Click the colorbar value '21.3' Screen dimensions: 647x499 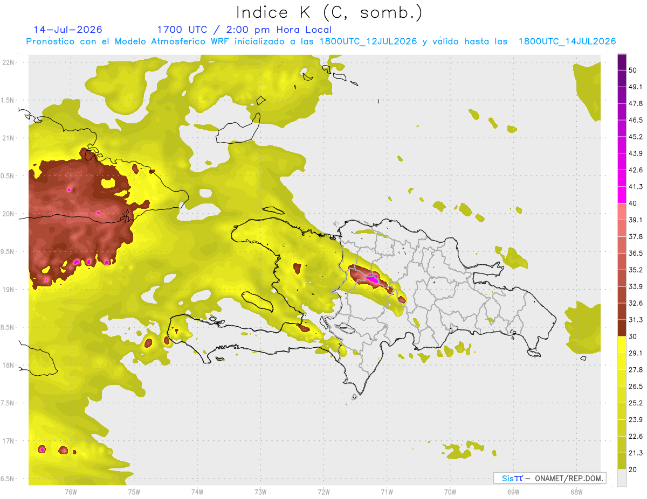pyautogui.click(x=636, y=453)
